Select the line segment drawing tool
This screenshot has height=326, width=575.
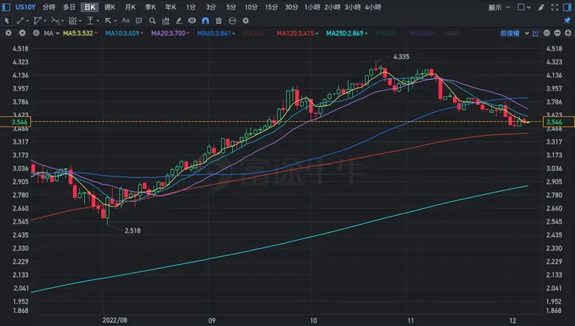20,21
